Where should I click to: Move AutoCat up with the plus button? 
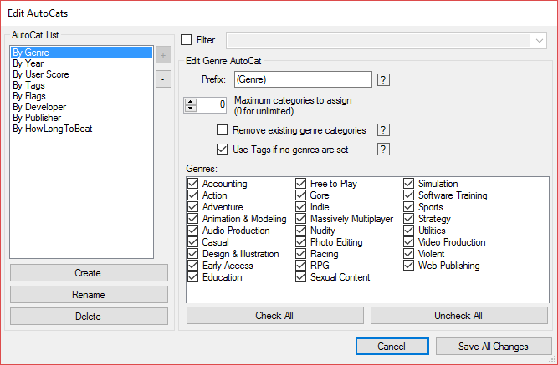[163, 55]
